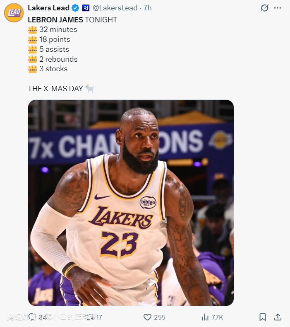Click the @LakersLead handle
290x327 pixels.
pyautogui.click(x=115, y=8)
